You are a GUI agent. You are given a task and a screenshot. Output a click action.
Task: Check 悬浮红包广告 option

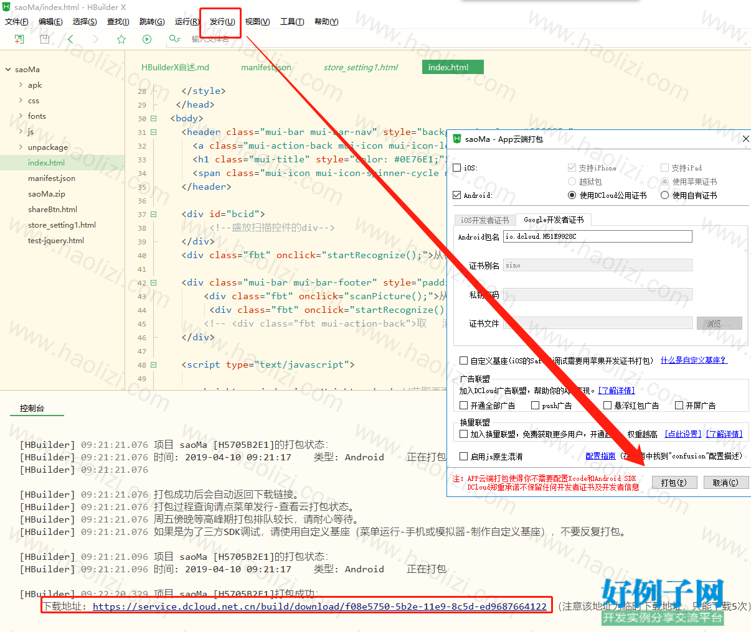pos(607,406)
